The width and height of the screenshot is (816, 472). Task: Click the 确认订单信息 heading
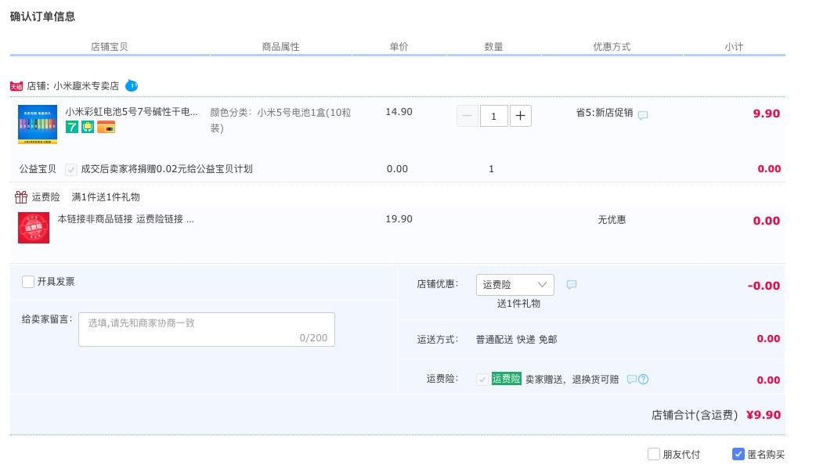pyautogui.click(x=42, y=16)
